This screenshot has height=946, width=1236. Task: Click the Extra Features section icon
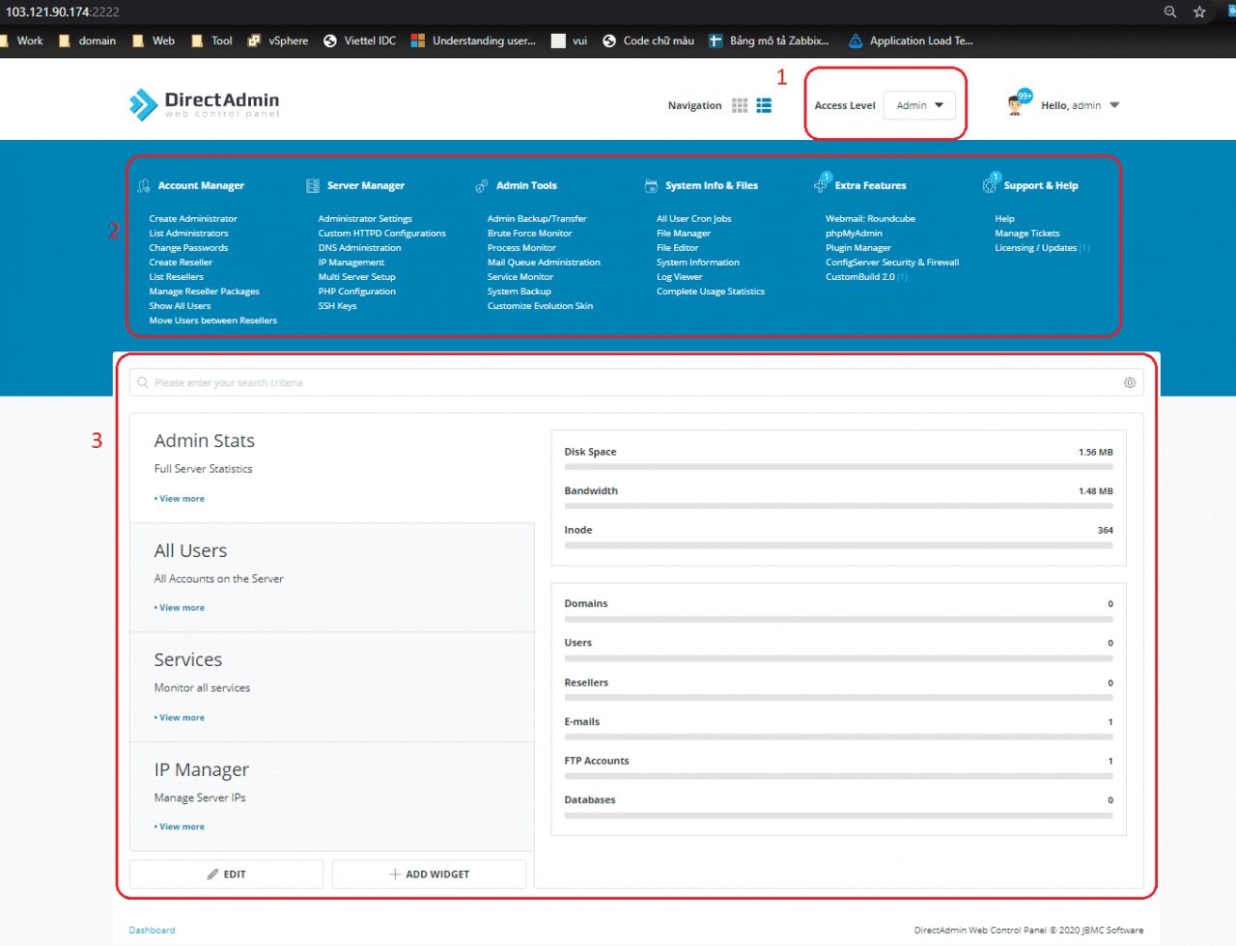tap(821, 184)
